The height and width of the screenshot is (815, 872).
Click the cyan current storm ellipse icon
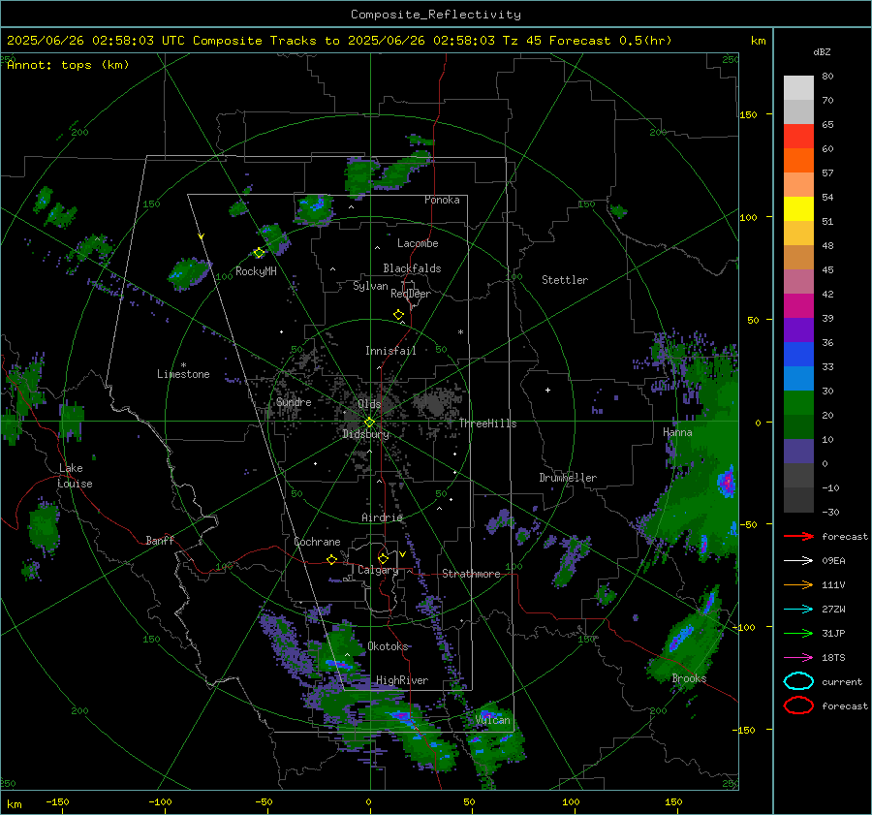(798, 681)
